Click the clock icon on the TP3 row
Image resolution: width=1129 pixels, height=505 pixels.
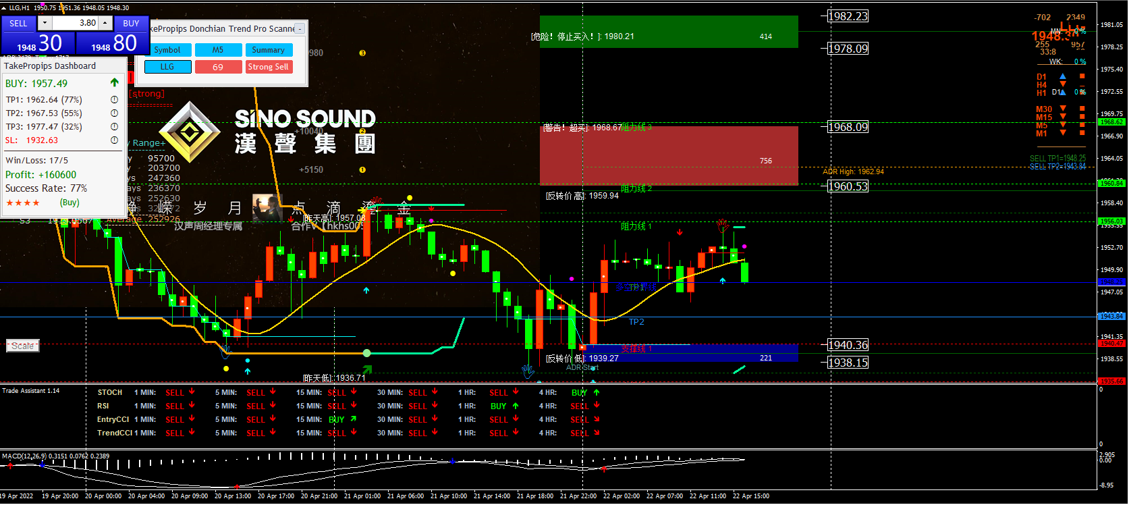click(115, 127)
